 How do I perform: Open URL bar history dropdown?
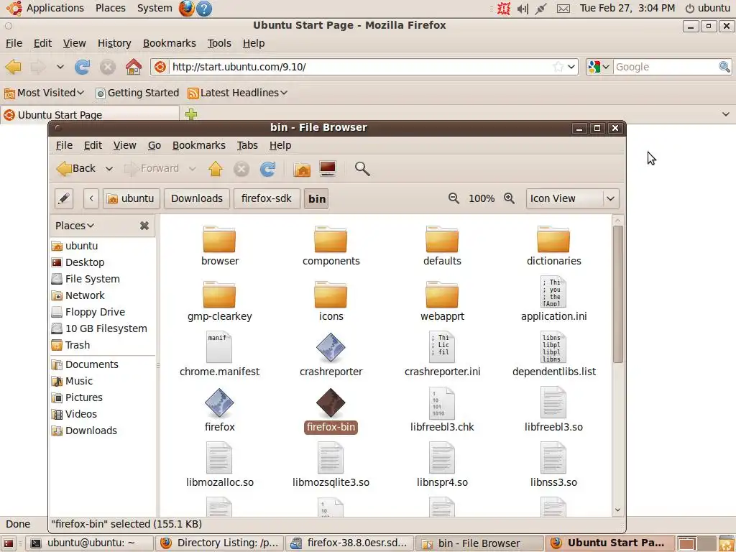coord(571,67)
